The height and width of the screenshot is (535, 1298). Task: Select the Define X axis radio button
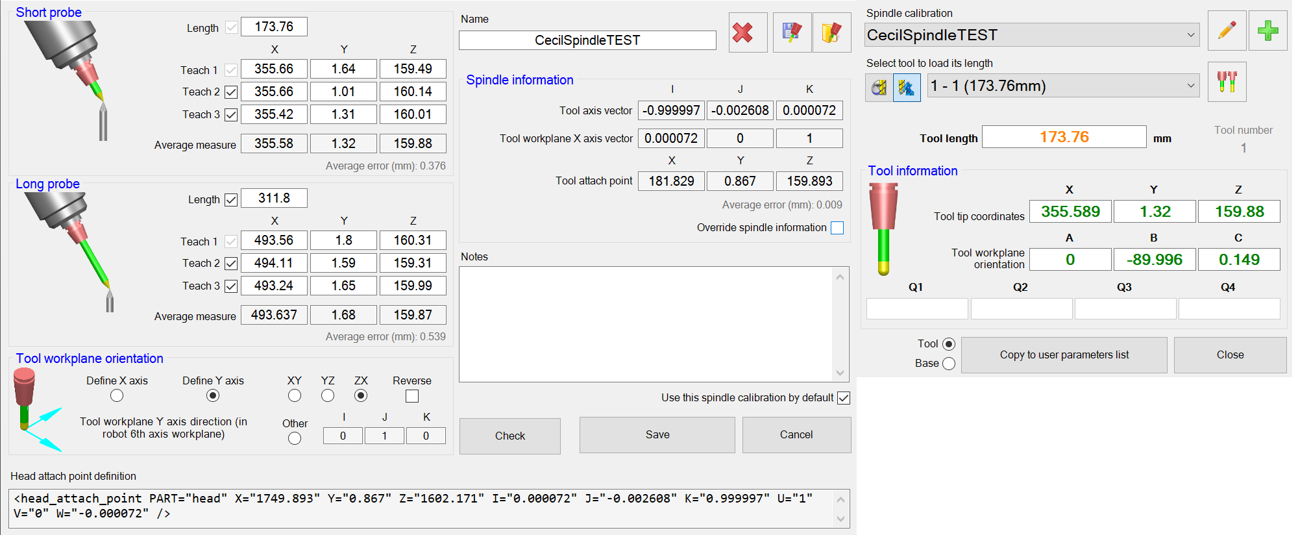click(x=117, y=395)
